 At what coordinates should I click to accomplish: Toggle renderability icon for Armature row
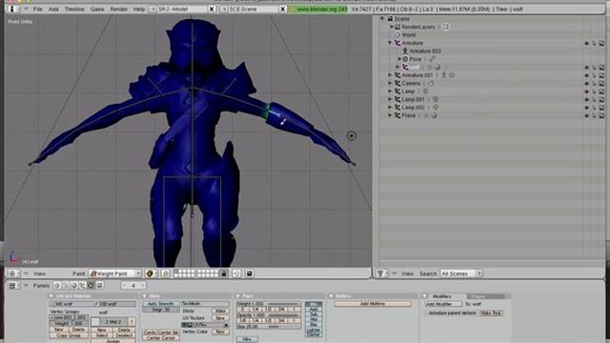point(601,43)
